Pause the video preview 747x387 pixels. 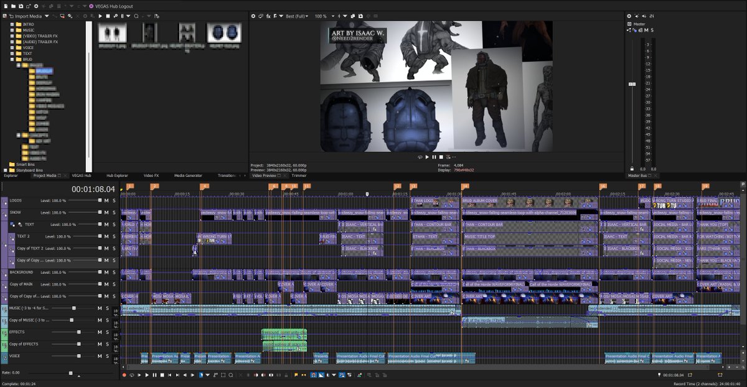(434, 157)
